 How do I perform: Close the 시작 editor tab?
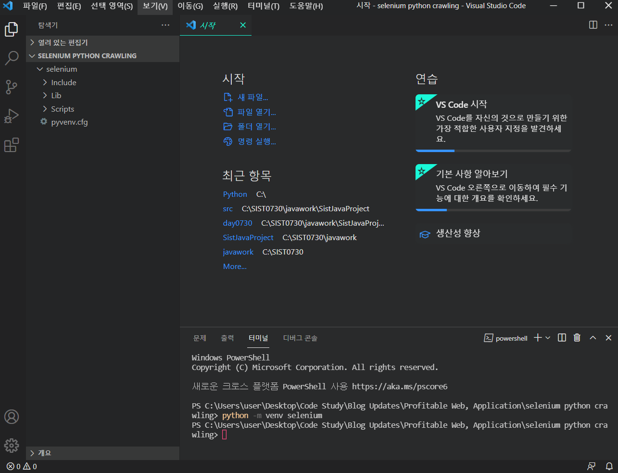(x=243, y=25)
